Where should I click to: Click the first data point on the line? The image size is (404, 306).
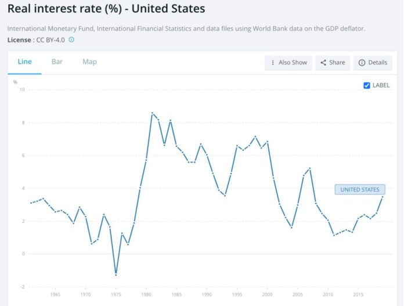point(31,203)
